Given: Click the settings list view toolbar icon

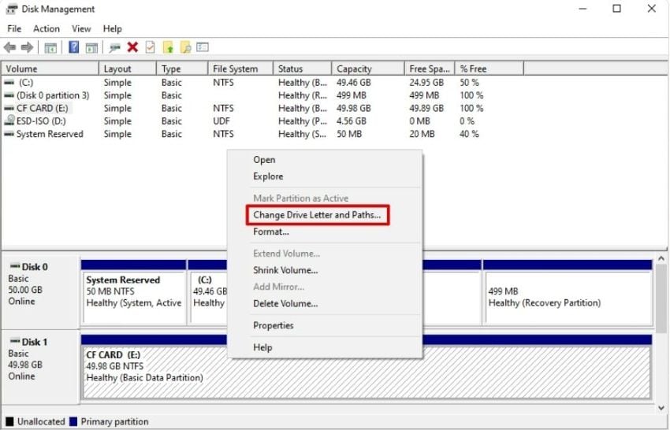Looking at the screenshot, I should (203, 47).
